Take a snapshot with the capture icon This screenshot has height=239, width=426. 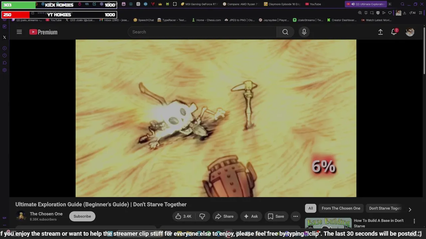[372, 13]
